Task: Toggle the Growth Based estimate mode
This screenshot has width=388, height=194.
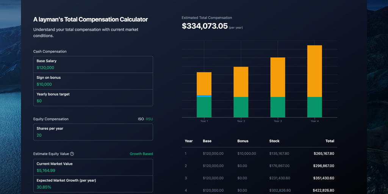Action: [x=141, y=154]
